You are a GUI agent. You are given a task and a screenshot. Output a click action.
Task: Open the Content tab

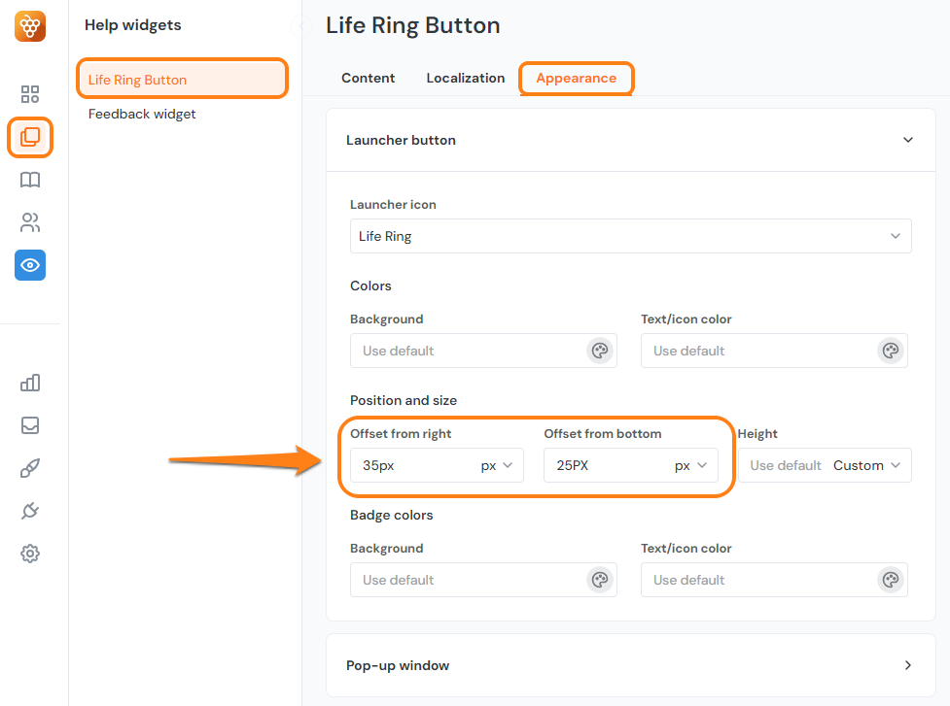368,78
